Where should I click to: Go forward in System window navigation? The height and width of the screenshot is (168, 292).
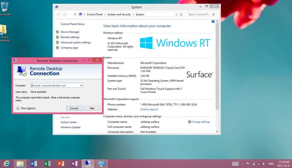[x=65, y=14]
